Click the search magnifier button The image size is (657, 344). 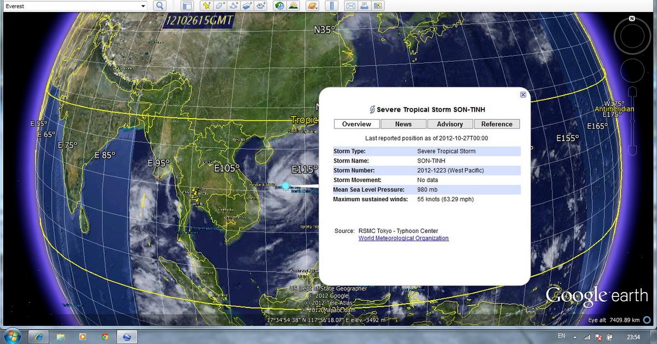(x=159, y=5)
